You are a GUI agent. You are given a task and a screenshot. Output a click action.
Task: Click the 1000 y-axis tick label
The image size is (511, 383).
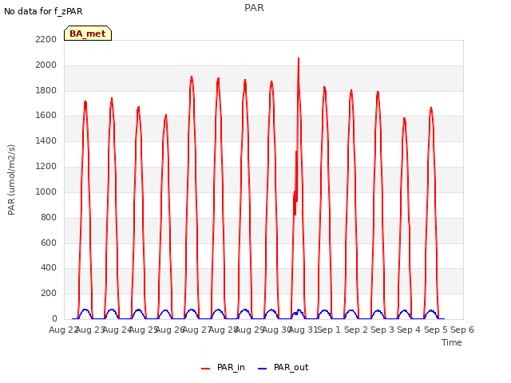46,191
